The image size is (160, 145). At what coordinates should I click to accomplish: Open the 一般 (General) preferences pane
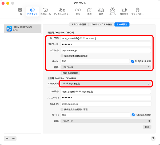pos(20,11)
